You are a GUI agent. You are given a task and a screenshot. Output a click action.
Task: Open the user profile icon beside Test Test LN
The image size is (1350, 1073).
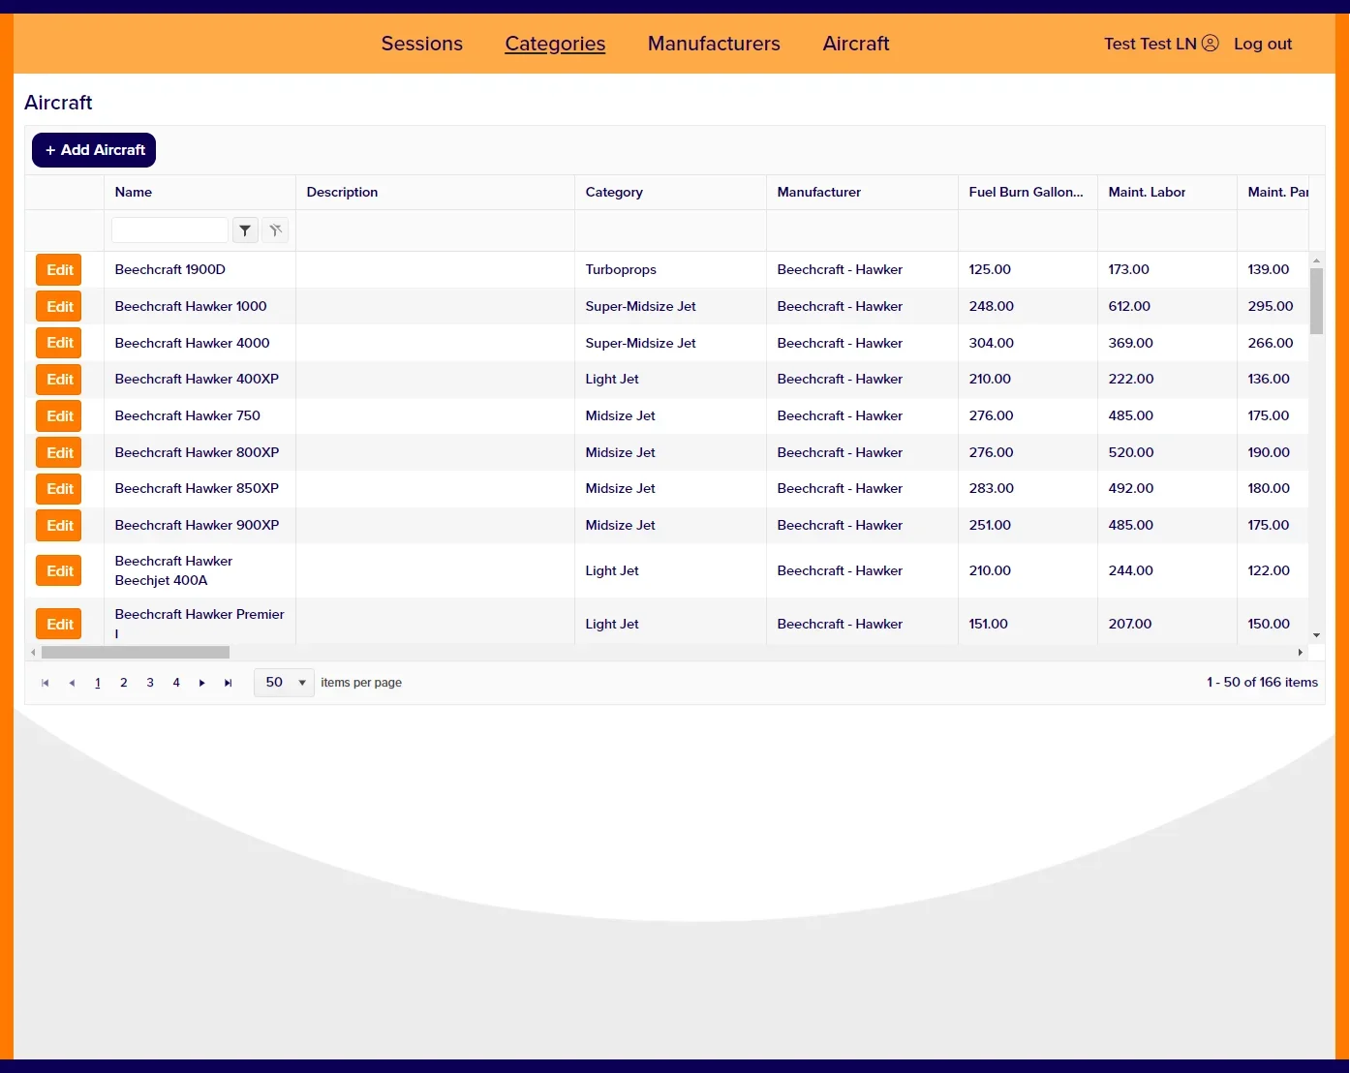pyautogui.click(x=1211, y=44)
